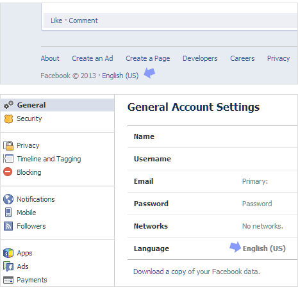298x292 pixels.
Task: Click the General gears icon in sidebar
Action: coord(8,105)
